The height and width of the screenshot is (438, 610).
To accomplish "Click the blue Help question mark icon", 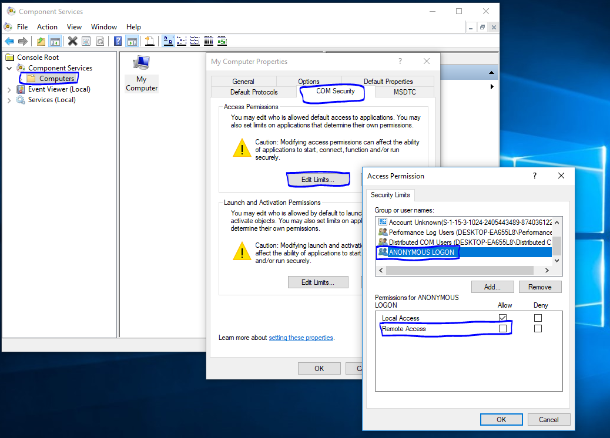I will (118, 41).
